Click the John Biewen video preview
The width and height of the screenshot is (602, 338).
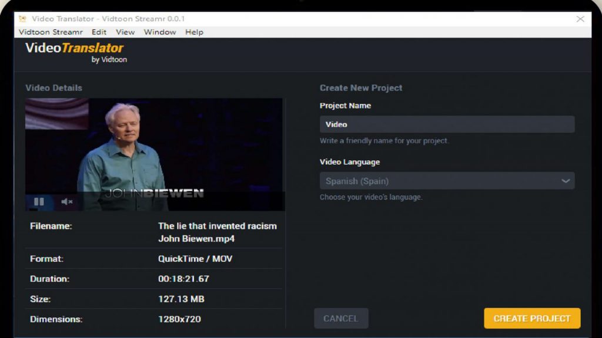155,154
